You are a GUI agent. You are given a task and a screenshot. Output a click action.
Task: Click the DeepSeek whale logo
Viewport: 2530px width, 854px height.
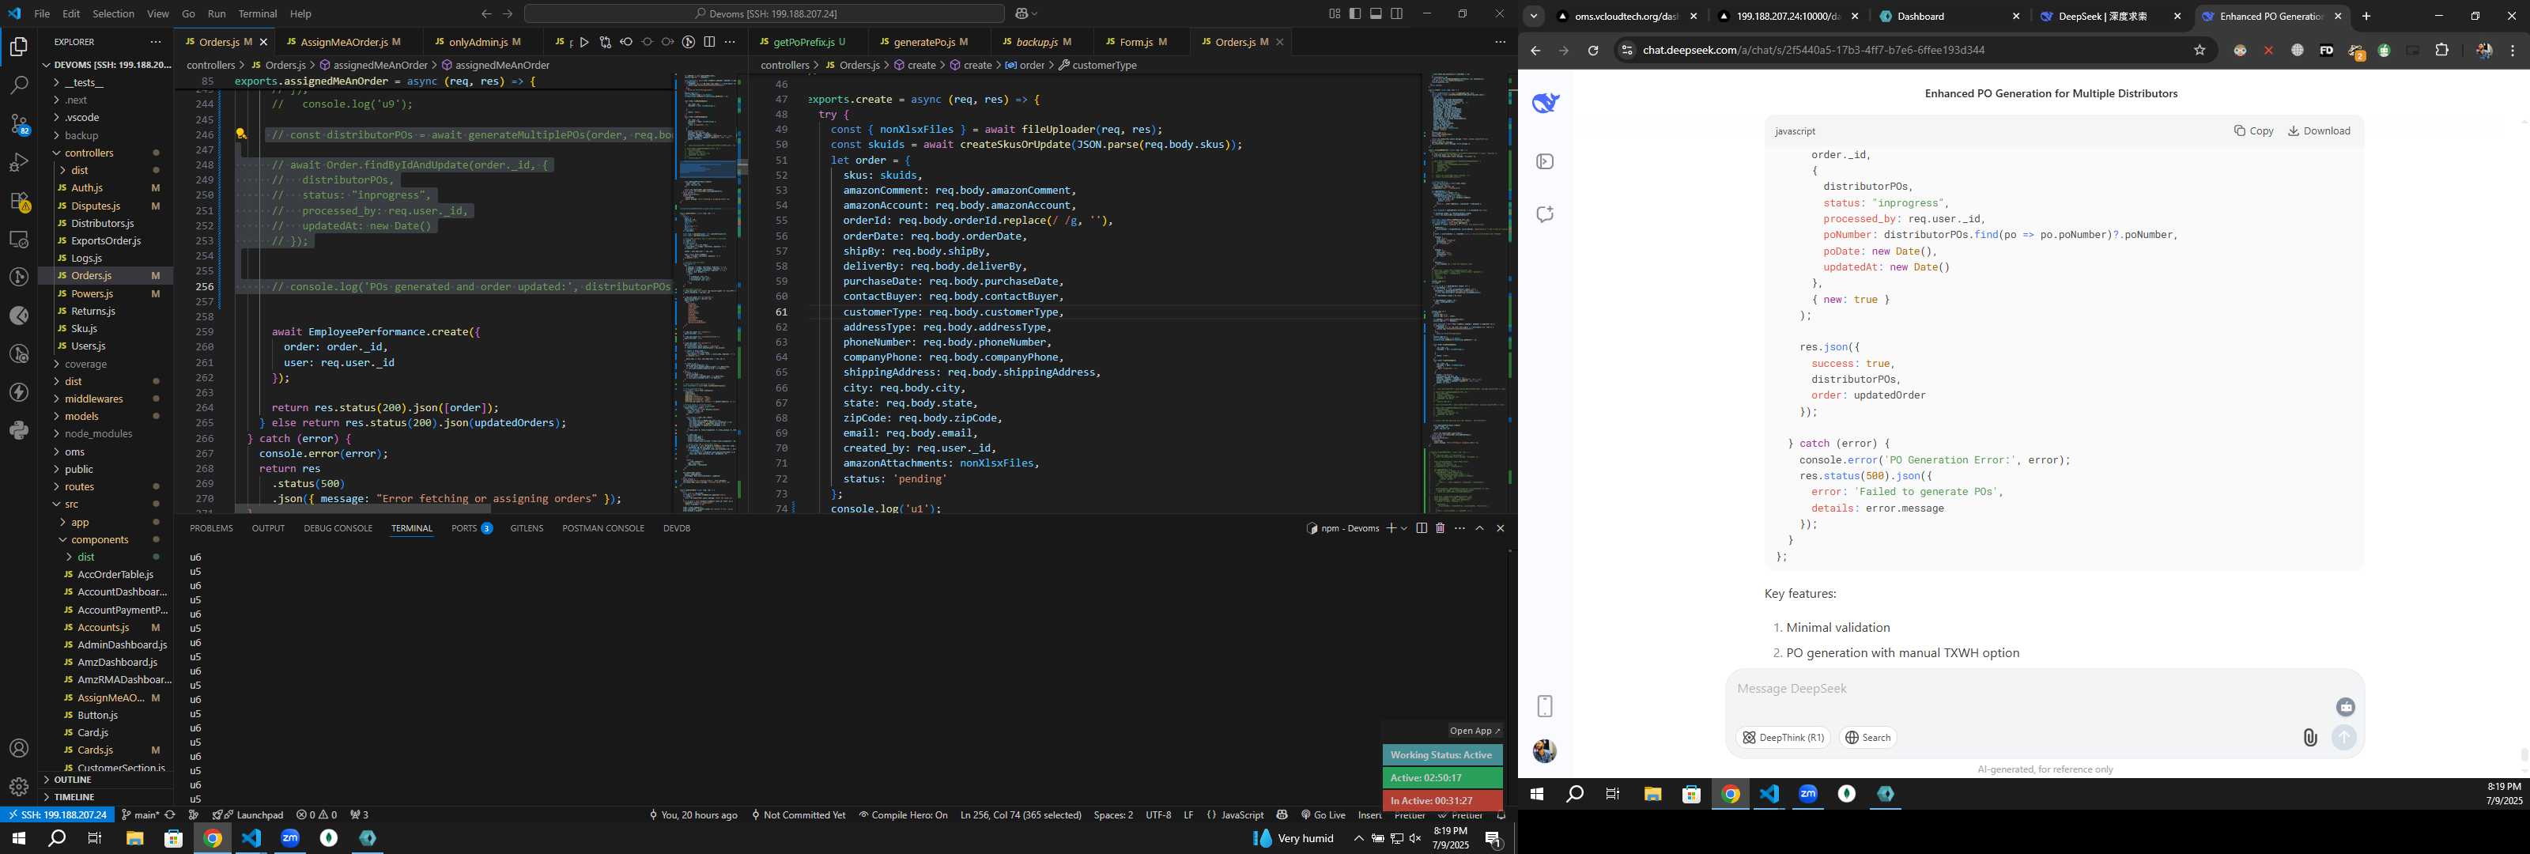coord(1545,102)
